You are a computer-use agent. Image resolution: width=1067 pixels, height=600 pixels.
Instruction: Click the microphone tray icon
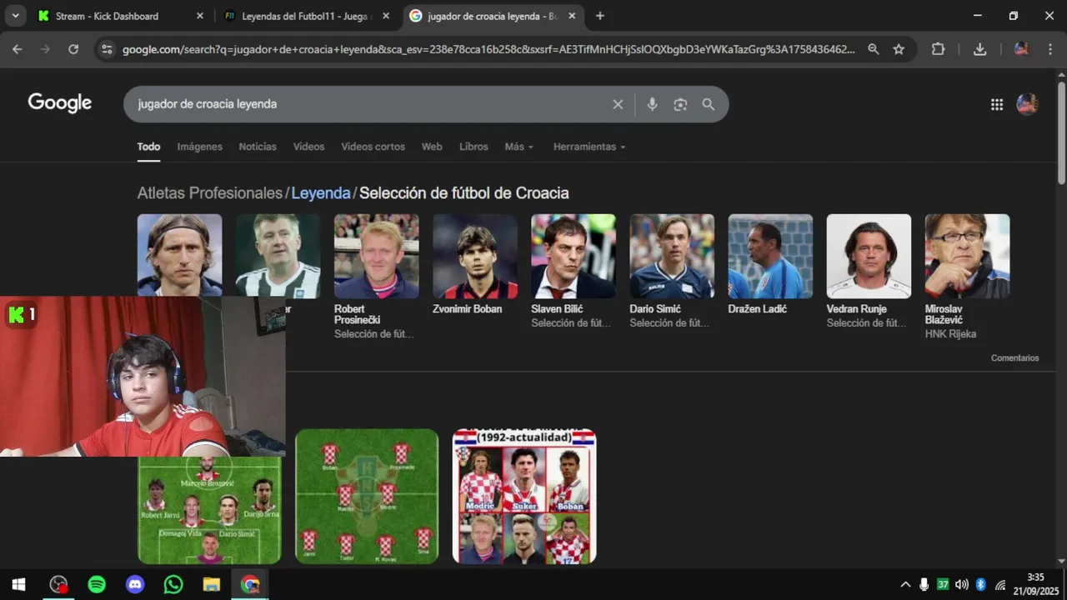pyautogui.click(x=924, y=585)
